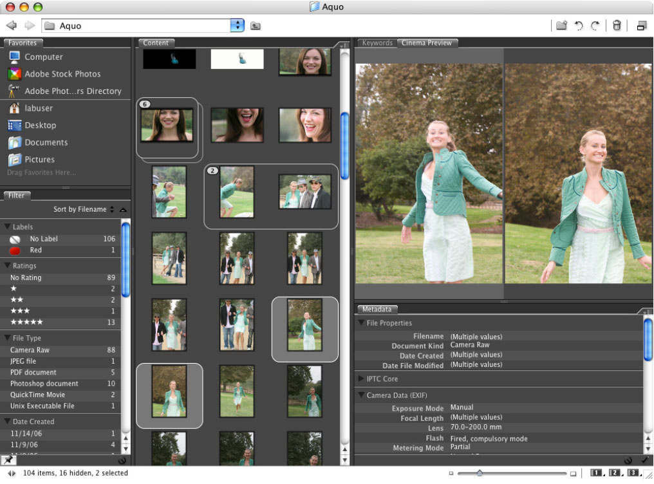Create a new folder with the toolbar icon
Image resolution: width=654 pixels, height=484 pixels.
click(x=561, y=26)
